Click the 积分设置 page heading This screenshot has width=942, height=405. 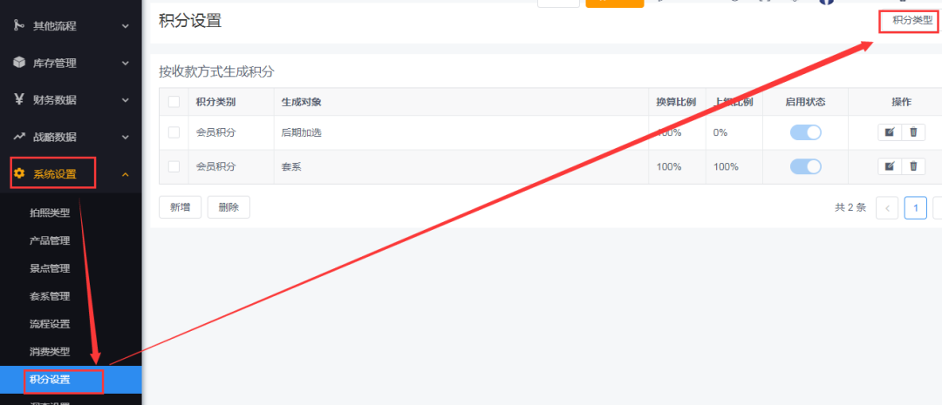(190, 20)
